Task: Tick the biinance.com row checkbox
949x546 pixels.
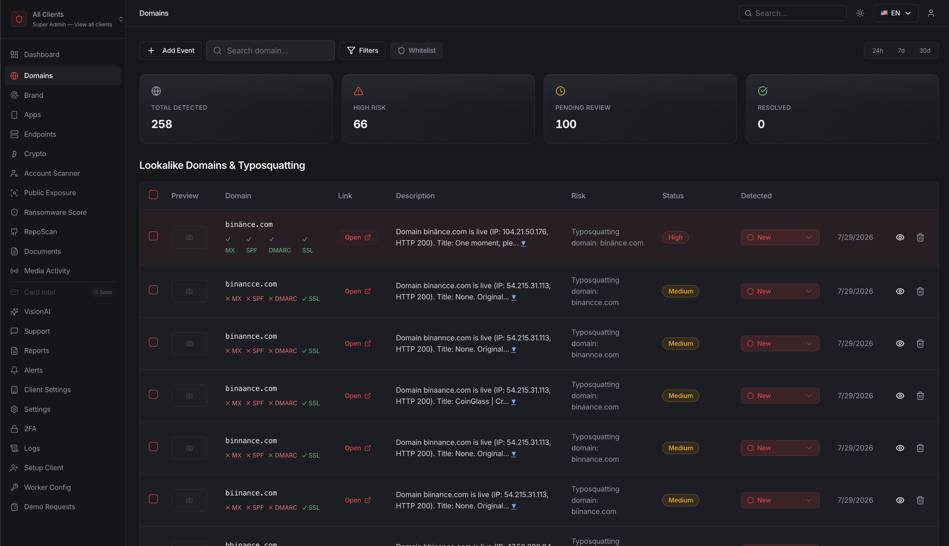Action: 153,499
